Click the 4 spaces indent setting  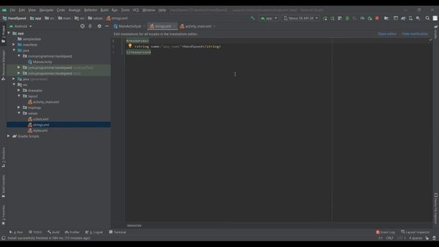click(416, 238)
